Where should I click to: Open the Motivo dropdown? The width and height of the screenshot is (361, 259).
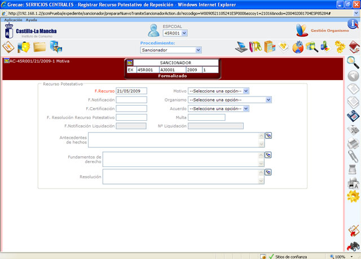[x=218, y=90]
